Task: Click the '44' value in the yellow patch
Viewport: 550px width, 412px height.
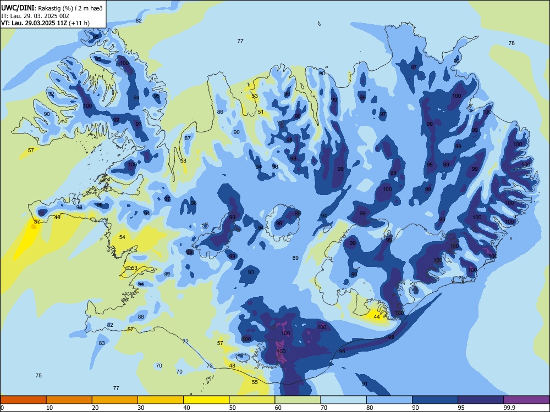Action: 377,317
